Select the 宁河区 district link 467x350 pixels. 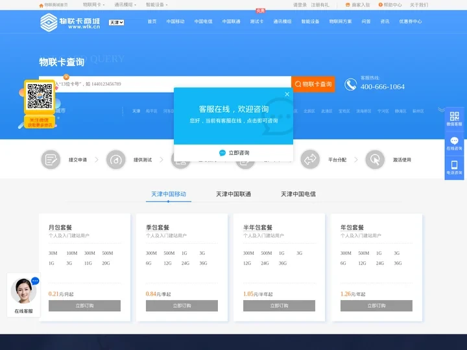click(383, 111)
